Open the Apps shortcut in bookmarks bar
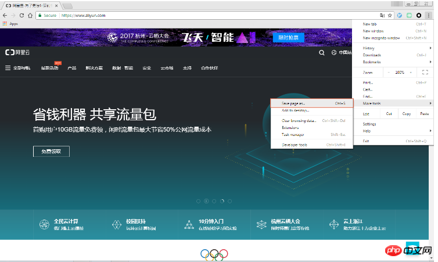Screen dimensions: 438x262 point(10,24)
